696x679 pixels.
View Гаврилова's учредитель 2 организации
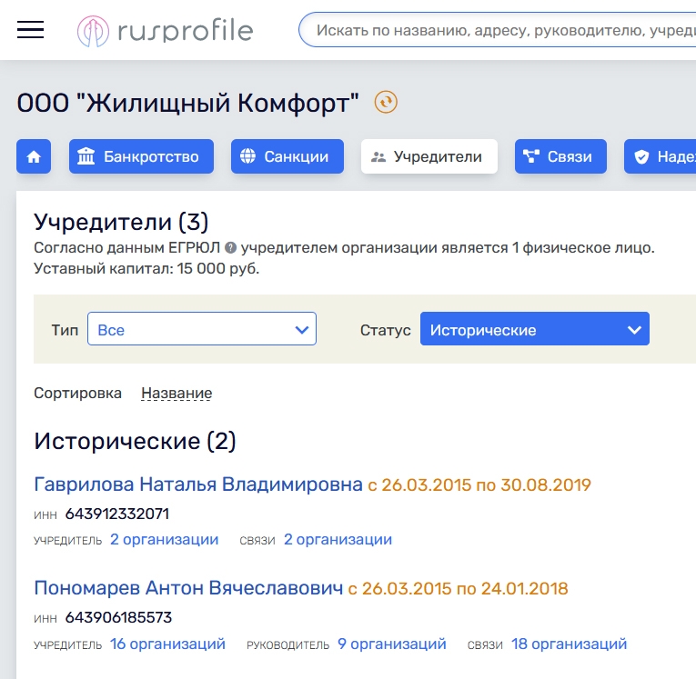[x=165, y=539]
